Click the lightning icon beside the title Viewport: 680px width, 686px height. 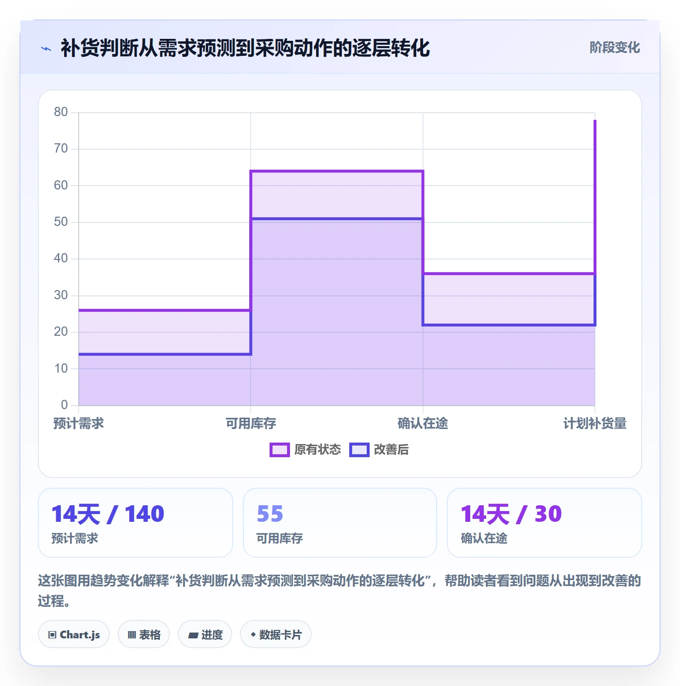[x=46, y=49]
